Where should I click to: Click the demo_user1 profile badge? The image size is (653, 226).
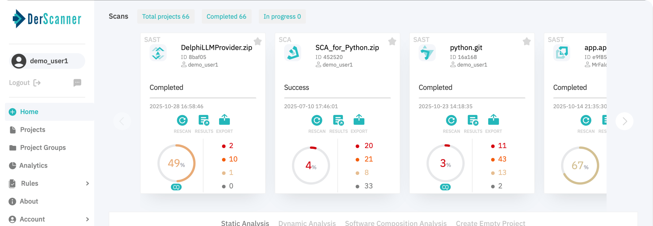coord(47,61)
